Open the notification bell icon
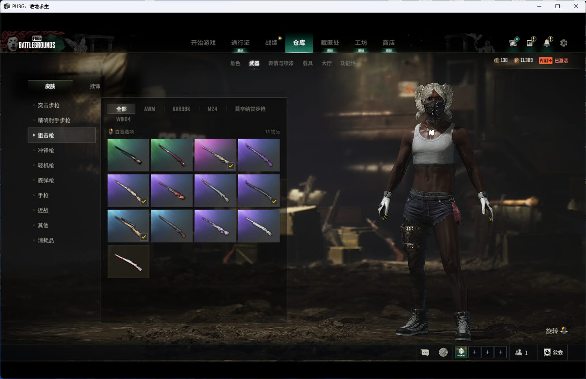The height and width of the screenshot is (379, 586). pos(547,42)
